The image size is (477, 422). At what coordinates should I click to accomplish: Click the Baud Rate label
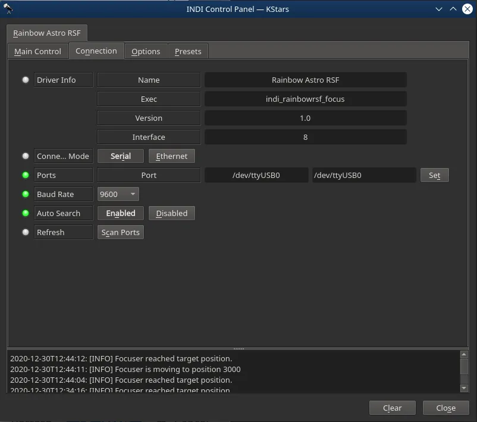coord(63,194)
